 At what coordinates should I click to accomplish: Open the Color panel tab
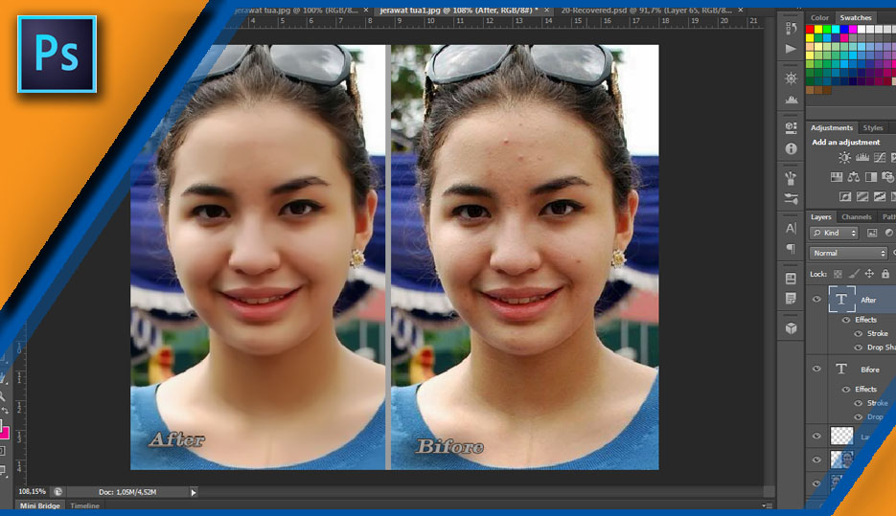click(819, 17)
